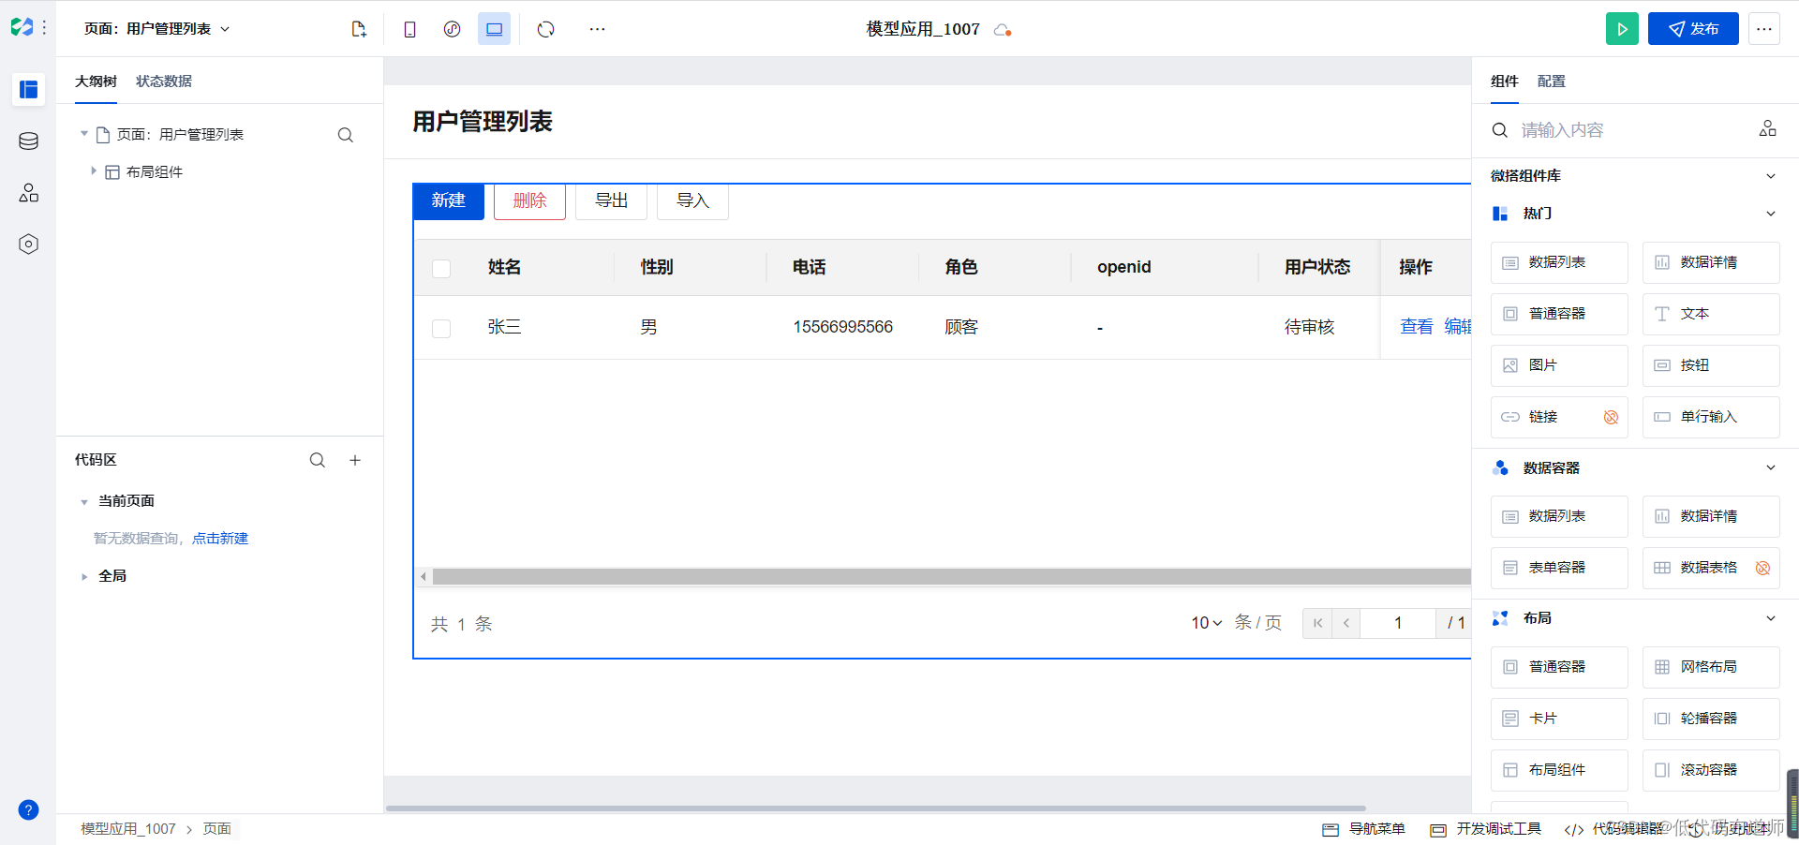Click the refresh circular icon in toolbar
Viewport: 1799px width, 845px height.
coord(546,29)
